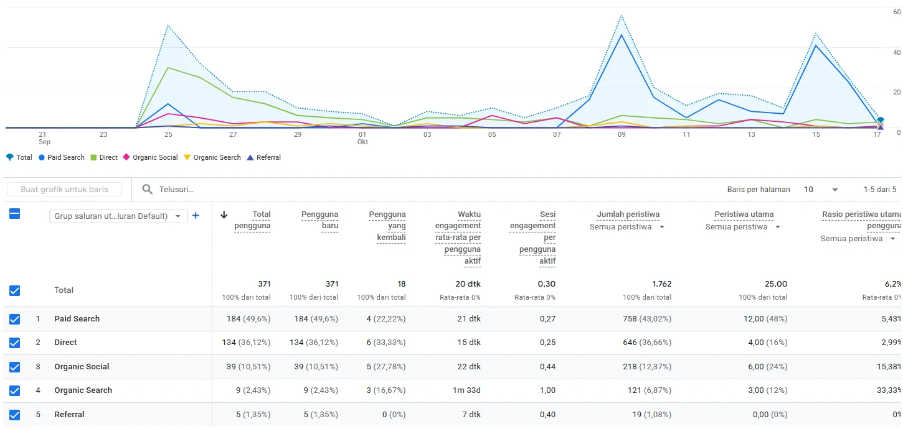
Task: Sort by Total pengguna column header
Action: pyautogui.click(x=253, y=220)
